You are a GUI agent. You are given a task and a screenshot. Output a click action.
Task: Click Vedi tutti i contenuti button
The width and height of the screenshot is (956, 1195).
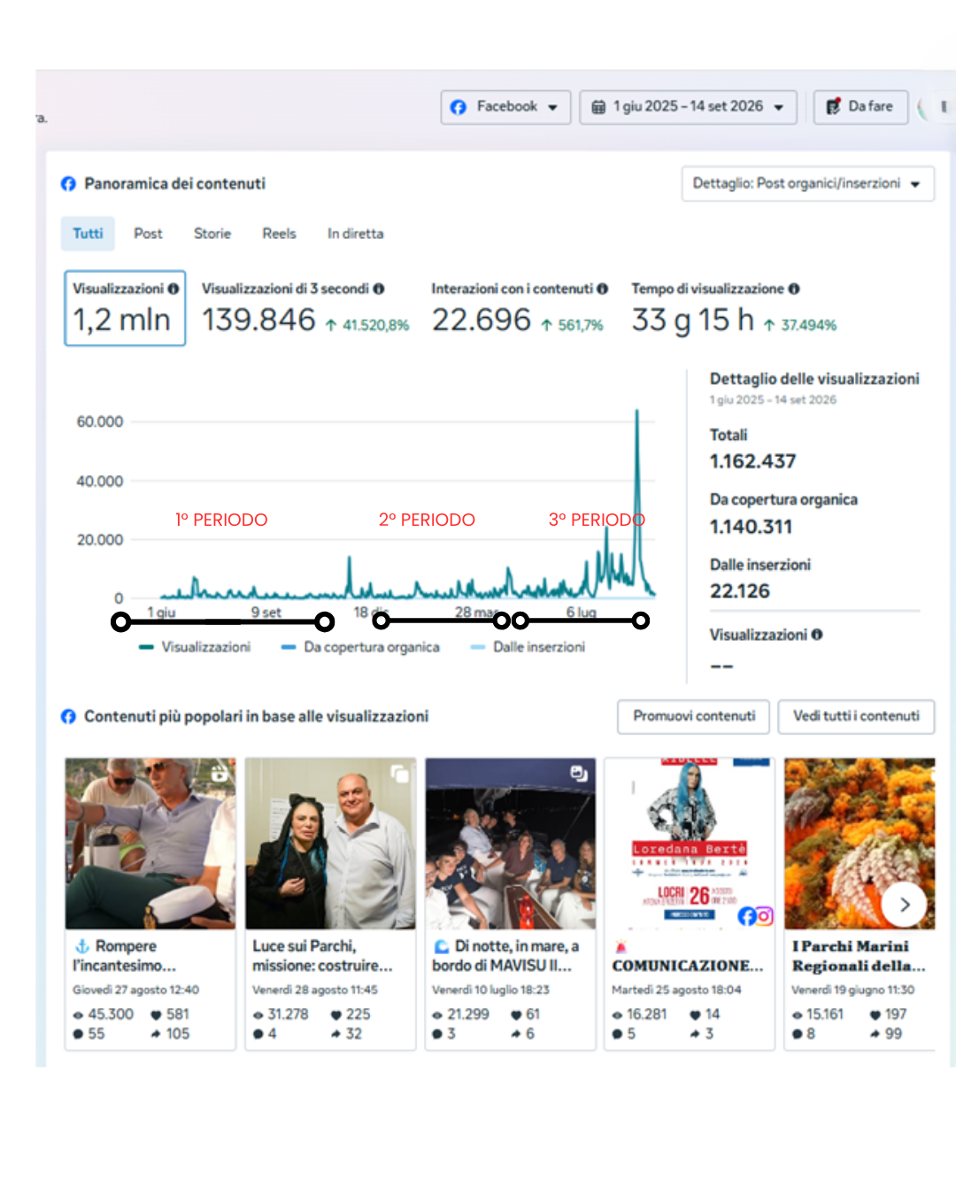coord(856,716)
